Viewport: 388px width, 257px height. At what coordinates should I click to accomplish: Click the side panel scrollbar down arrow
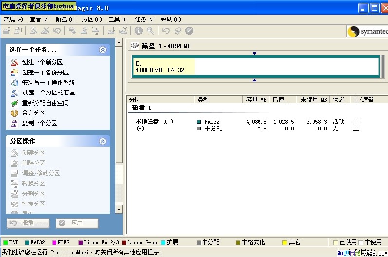(x=119, y=210)
